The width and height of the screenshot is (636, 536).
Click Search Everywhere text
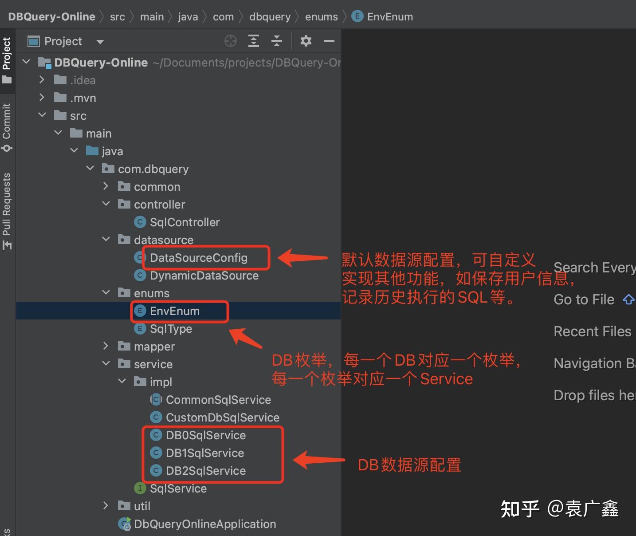tap(594, 267)
